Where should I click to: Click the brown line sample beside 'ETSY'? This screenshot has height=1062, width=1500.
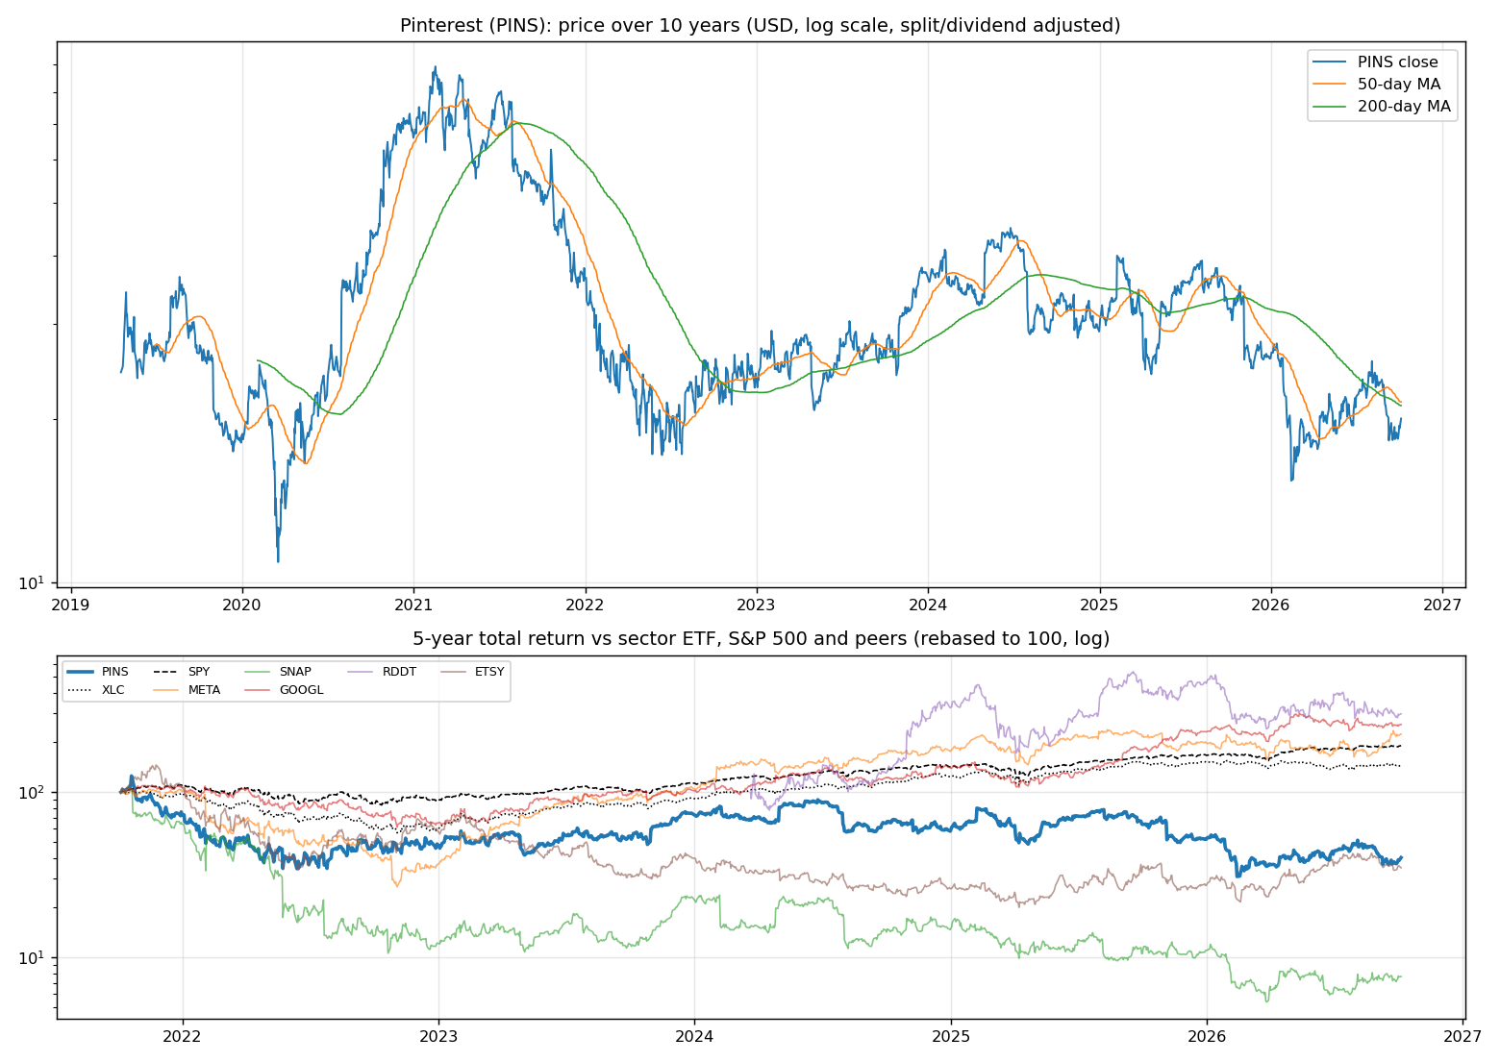(455, 672)
